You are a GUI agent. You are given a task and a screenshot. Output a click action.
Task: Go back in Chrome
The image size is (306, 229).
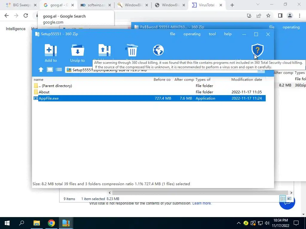tap(7, 16)
